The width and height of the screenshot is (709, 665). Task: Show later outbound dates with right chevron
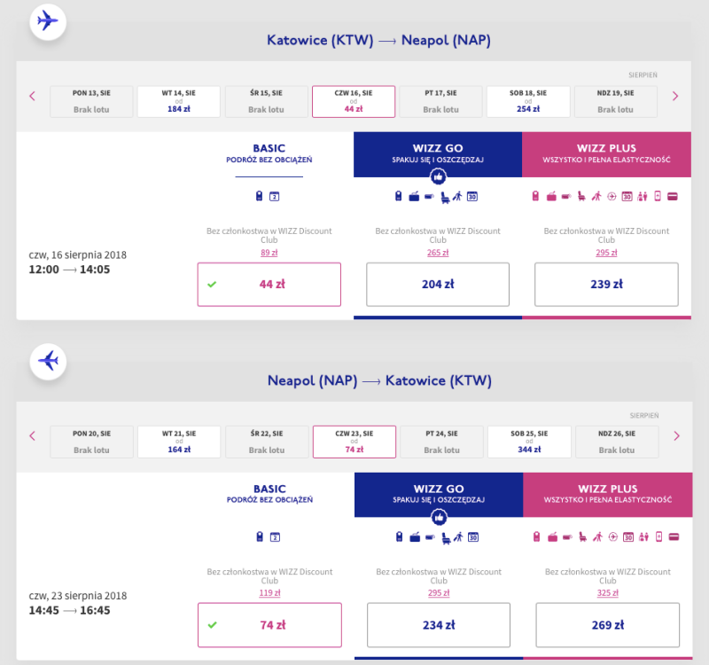[675, 96]
